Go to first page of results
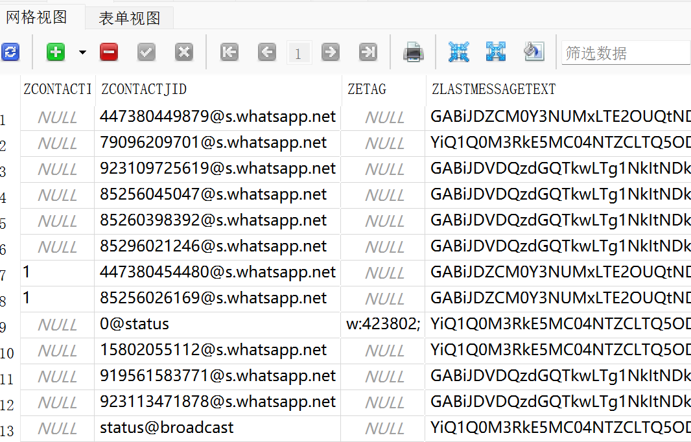Image resolution: width=691 pixels, height=442 pixels. tap(229, 52)
